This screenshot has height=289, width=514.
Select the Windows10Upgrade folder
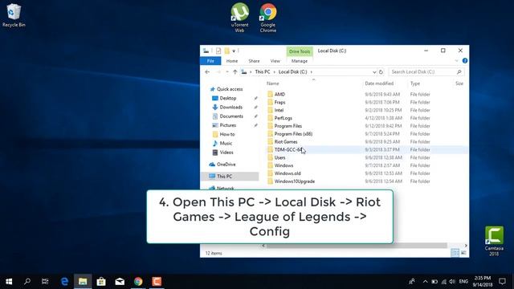[295, 181]
